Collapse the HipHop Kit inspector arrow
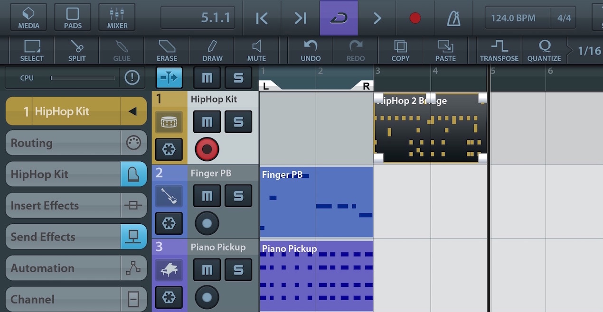Image resolution: width=603 pixels, height=312 pixels. (x=133, y=111)
